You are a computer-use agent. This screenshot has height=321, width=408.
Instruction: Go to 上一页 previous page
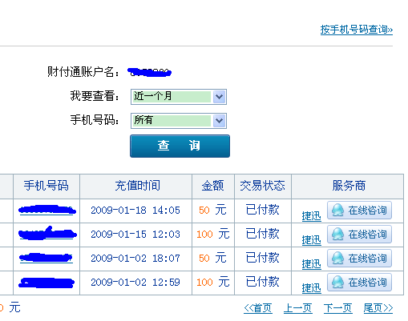pyautogui.click(x=298, y=308)
